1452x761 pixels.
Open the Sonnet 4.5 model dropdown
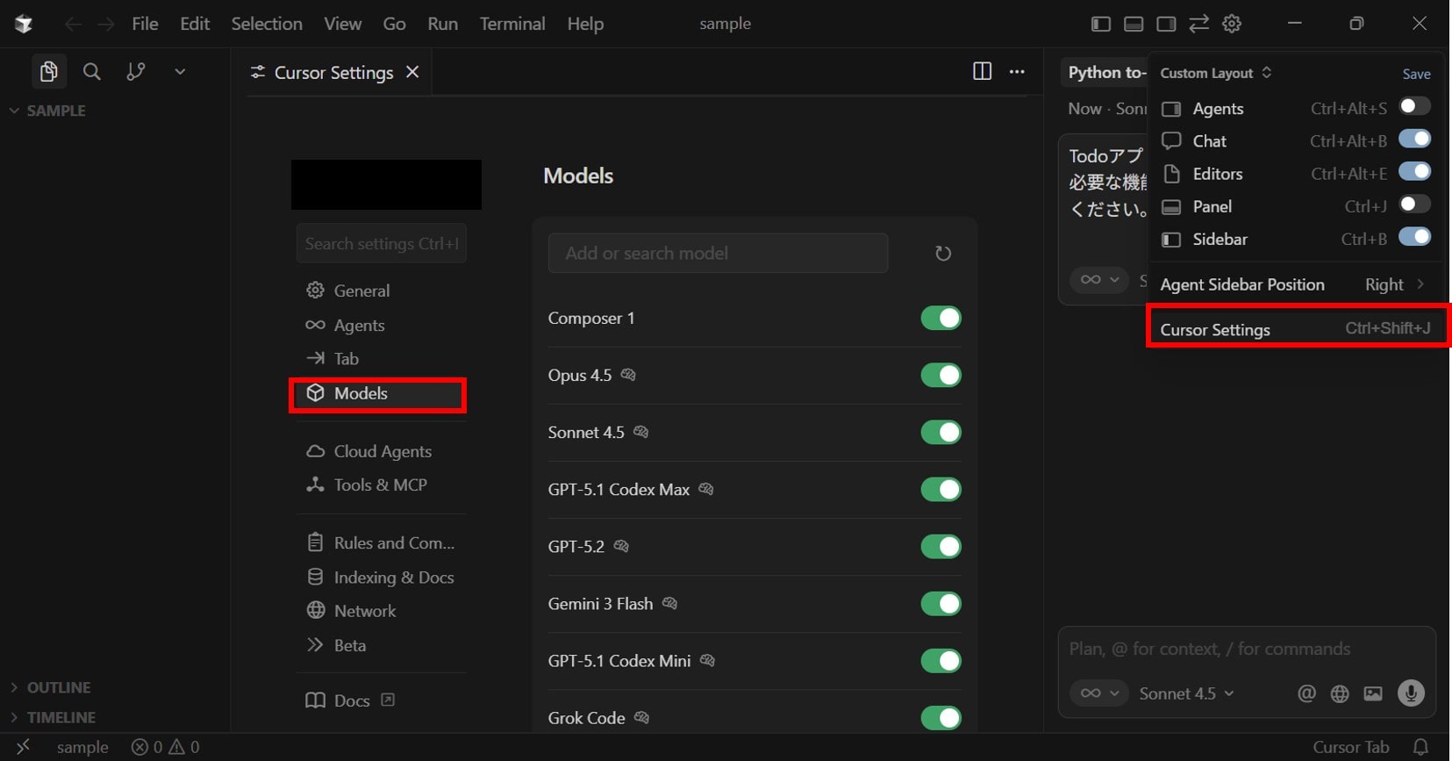1186,693
